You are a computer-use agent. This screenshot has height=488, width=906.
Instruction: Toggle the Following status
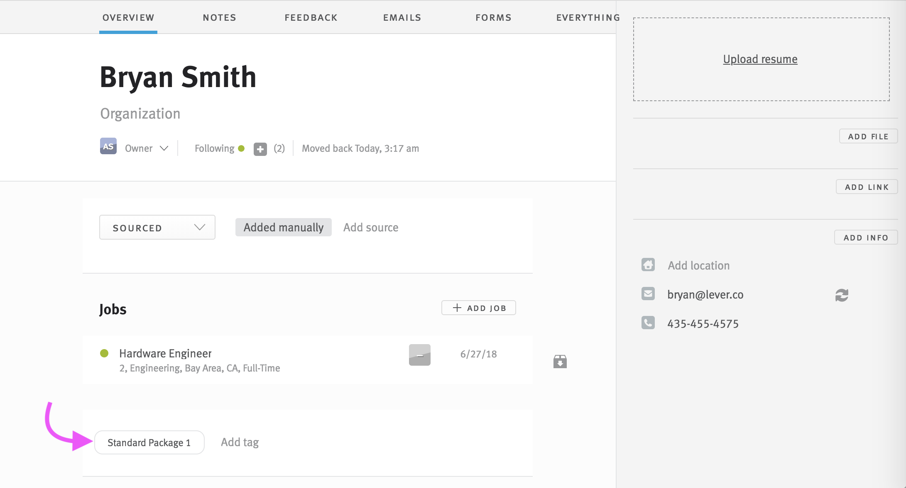[219, 148]
